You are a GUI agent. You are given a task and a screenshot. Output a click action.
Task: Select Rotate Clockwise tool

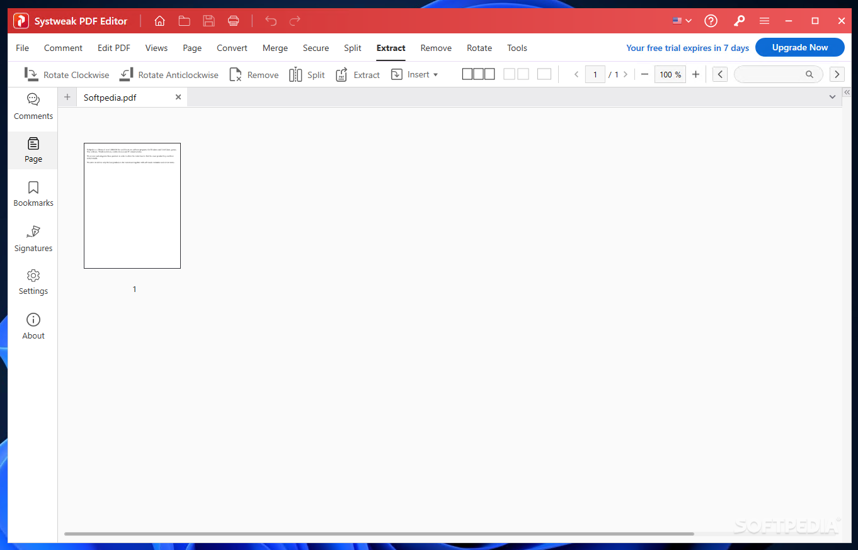point(66,75)
